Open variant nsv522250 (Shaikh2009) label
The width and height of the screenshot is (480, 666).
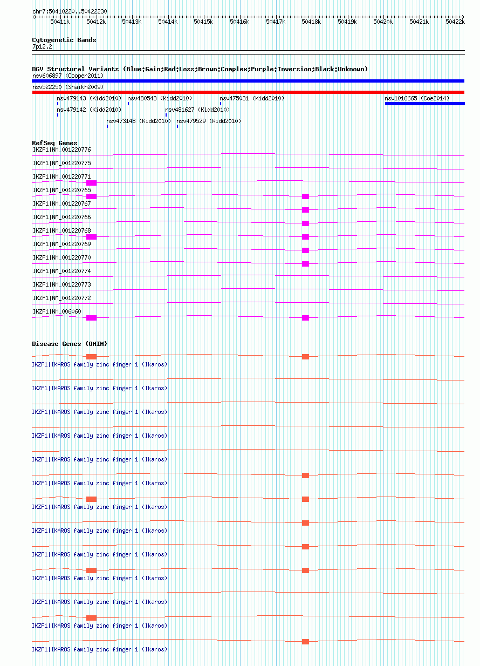click(x=68, y=87)
